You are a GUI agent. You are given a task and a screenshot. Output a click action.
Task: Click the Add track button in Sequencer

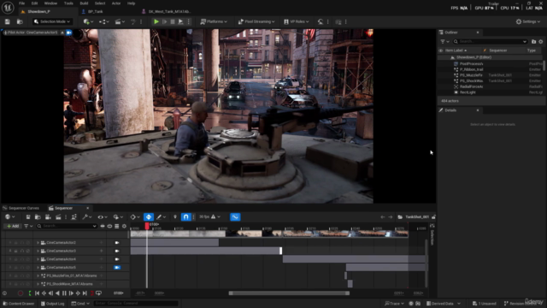coord(13,226)
